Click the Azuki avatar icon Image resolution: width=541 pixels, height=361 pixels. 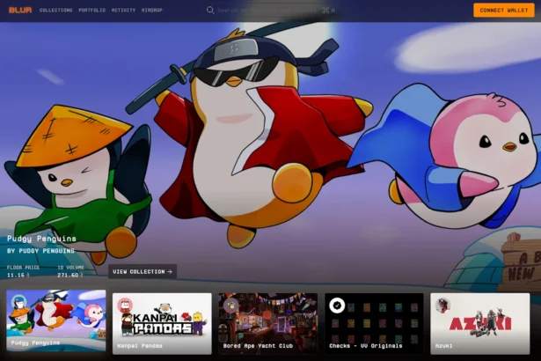click(442, 305)
